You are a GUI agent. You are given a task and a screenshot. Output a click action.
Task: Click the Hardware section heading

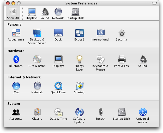pos(16,51)
